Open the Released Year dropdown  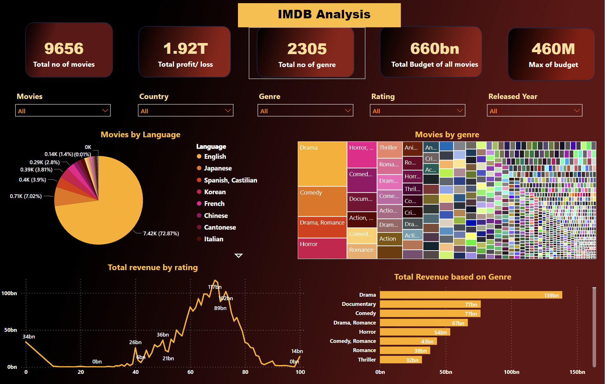pos(534,111)
